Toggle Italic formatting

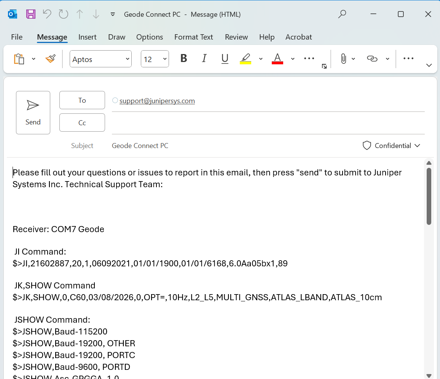pyautogui.click(x=204, y=59)
